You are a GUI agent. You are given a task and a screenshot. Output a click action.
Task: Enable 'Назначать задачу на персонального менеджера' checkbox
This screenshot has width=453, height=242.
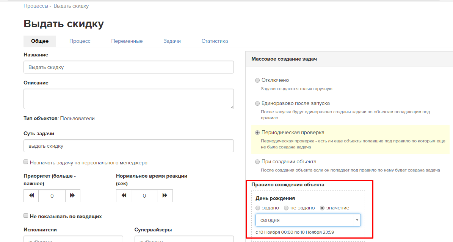click(x=26, y=162)
